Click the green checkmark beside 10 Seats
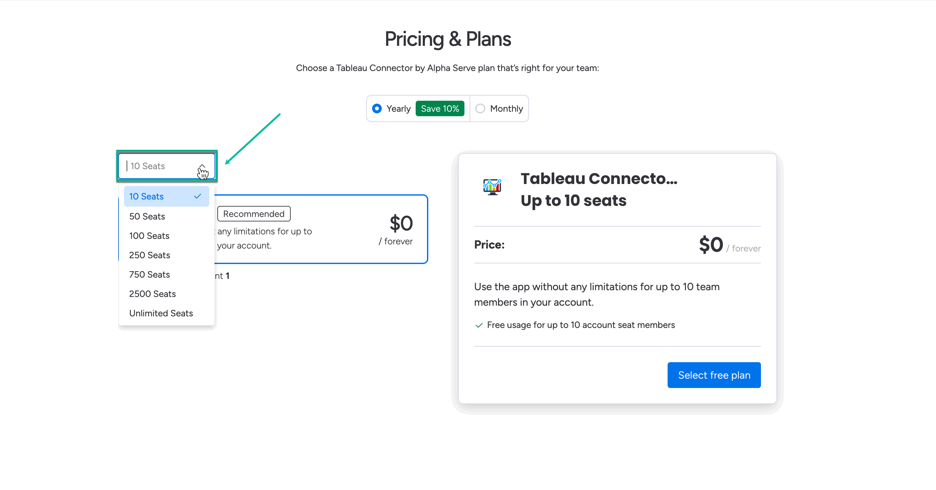The width and height of the screenshot is (936, 490). (x=197, y=196)
